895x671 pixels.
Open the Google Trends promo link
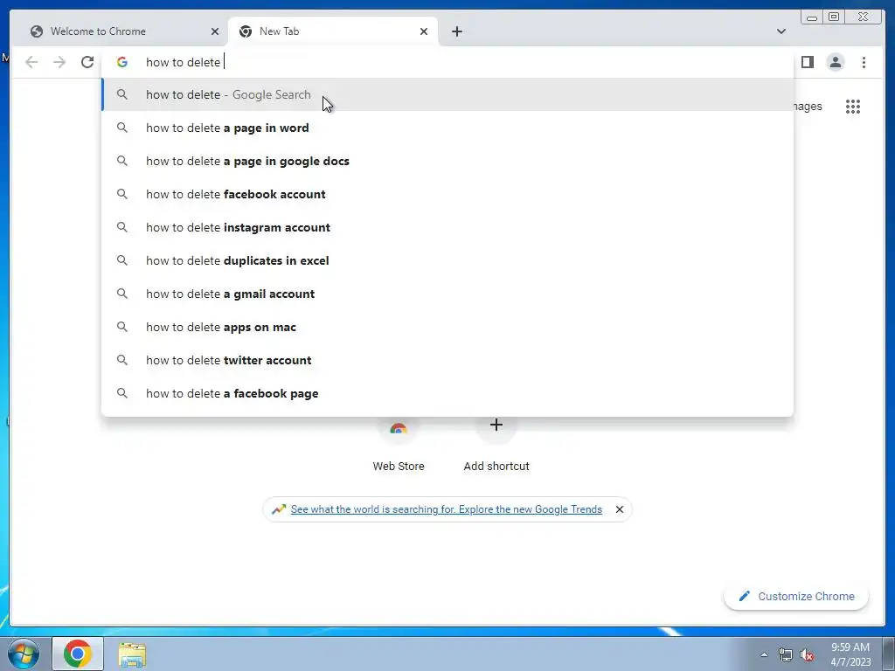pos(447,509)
